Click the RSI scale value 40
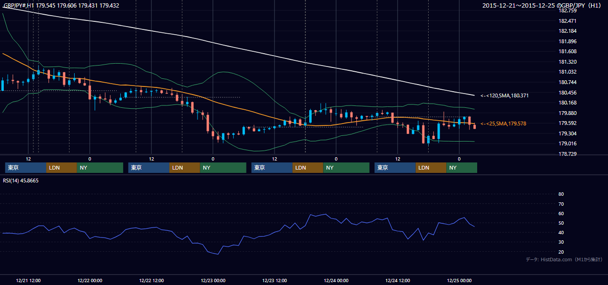Image resolution: width=608 pixels, height=285 pixels. tap(561, 232)
